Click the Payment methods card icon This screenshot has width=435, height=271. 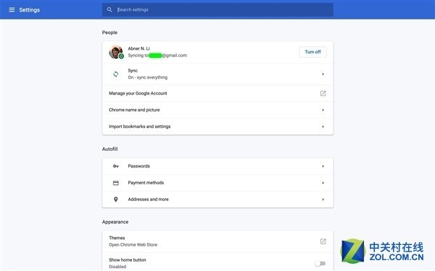(116, 183)
